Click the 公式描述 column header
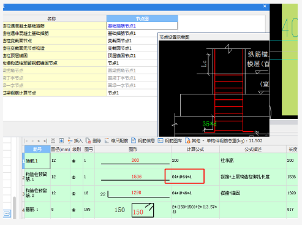The height and width of the screenshot is (225, 302). [x=253, y=149]
